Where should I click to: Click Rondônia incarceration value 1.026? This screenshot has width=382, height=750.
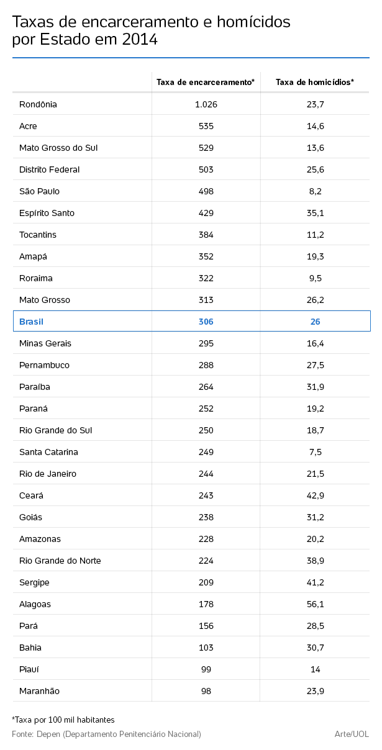206,104
